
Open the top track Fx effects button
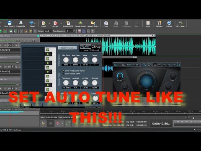tap(10, 45)
